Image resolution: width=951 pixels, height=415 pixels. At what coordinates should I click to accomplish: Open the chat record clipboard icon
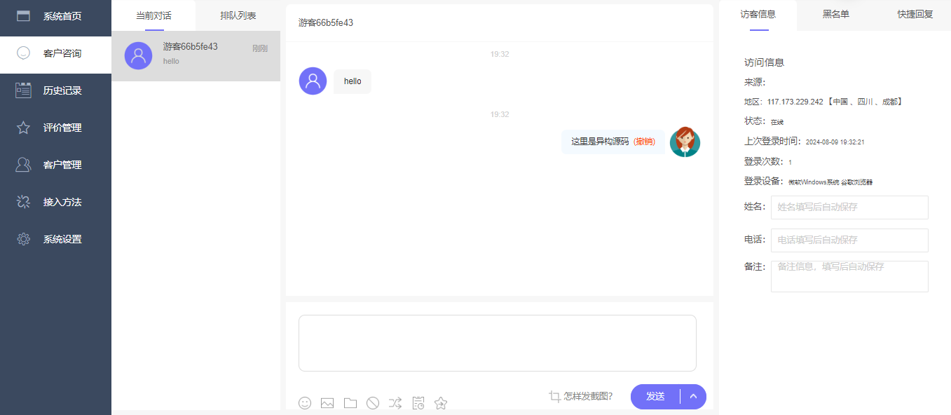[x=418, y=403]
